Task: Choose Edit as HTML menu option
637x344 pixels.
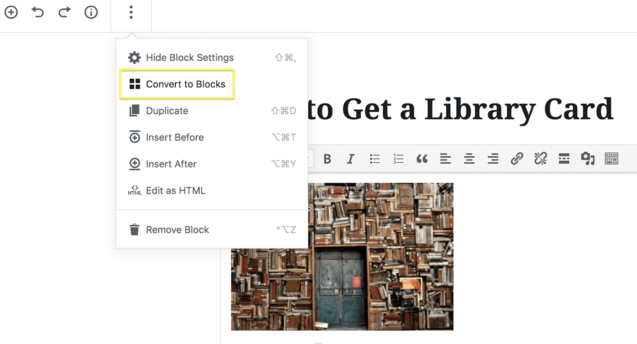Action: [175, 191]
